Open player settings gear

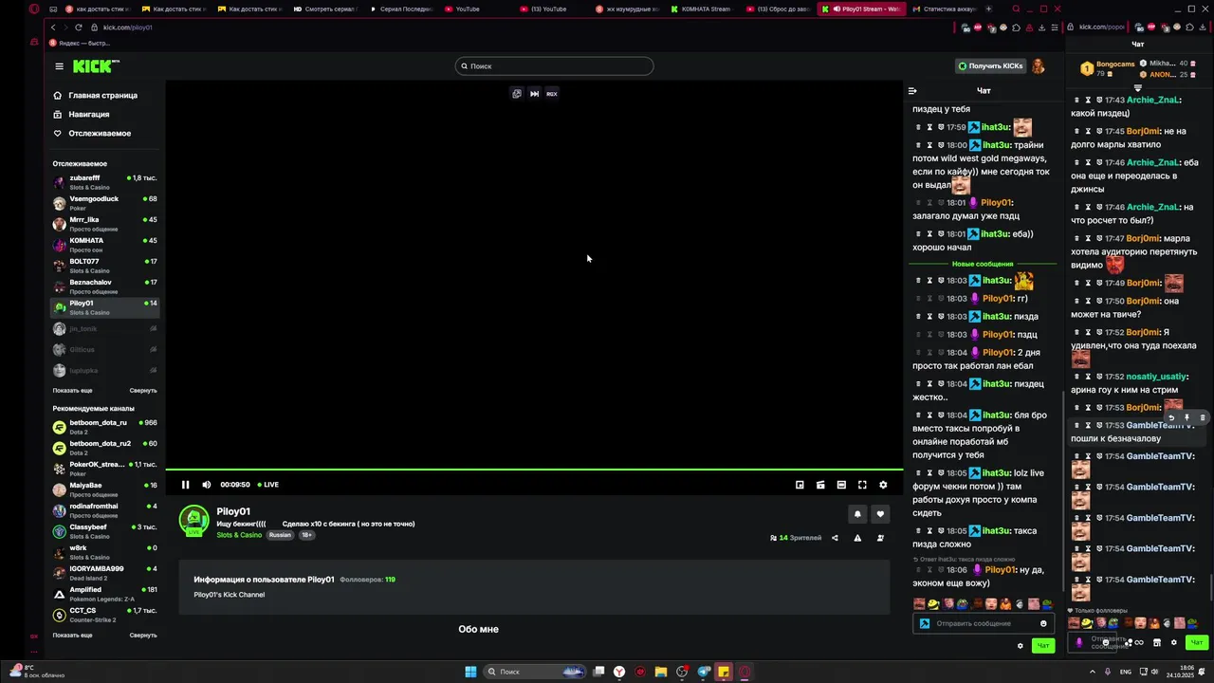883,485
